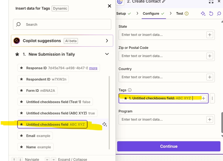Click the Copilot suggestions logo icon

coord(17,41)
